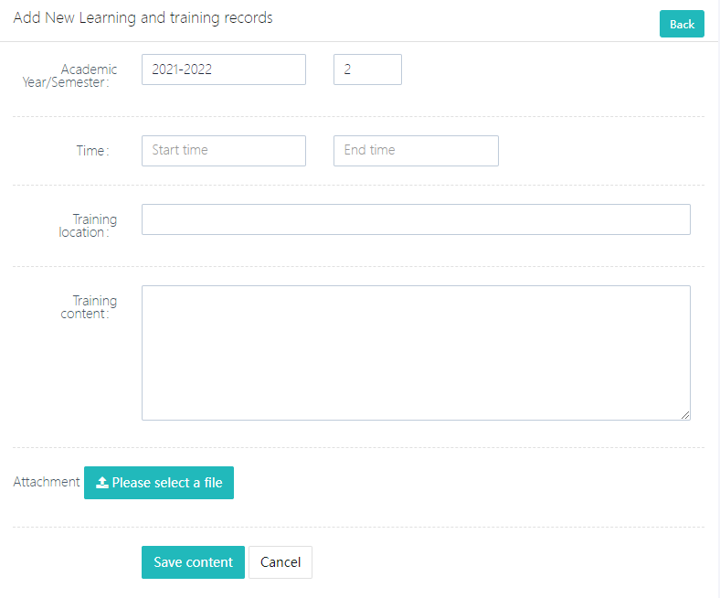The width and height of the screenshot is (720, 598).
Task: Cancel adding the training record
Action: point(281,562)
